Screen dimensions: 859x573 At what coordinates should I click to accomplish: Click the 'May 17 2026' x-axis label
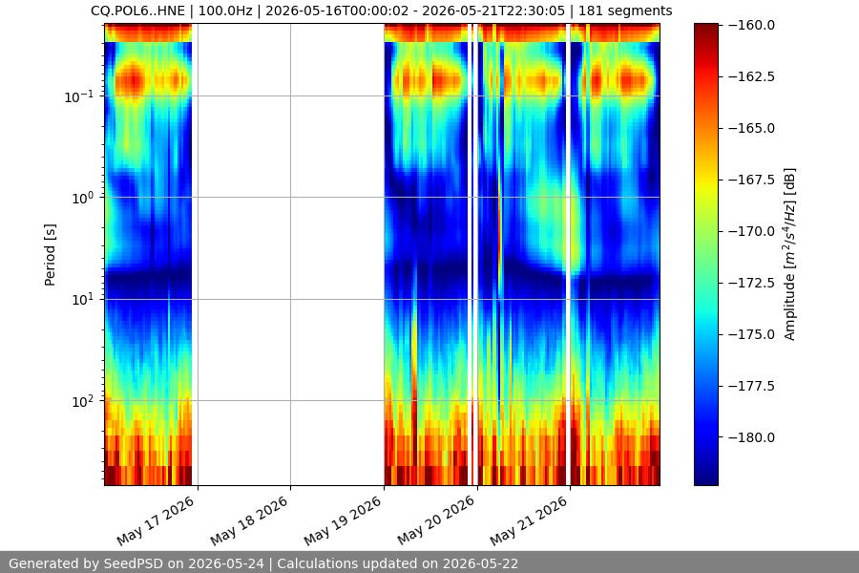[156, 520]
